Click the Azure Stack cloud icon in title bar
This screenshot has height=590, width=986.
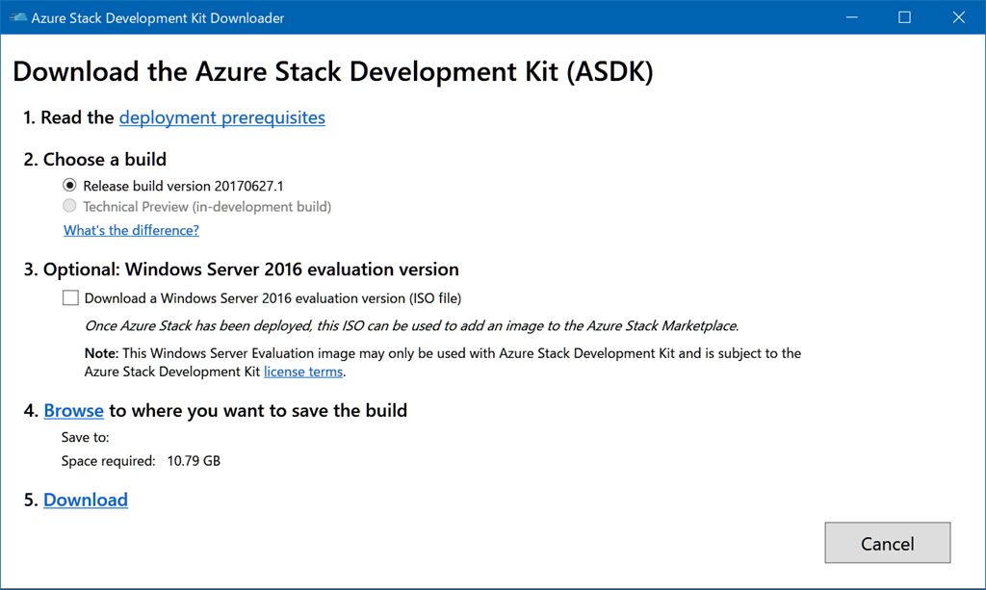point(17,18)
